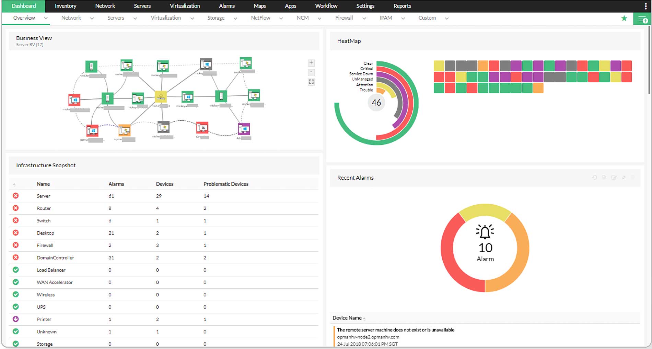Refresh the Recent Alarms widget
Image resolution: width=652 pixels, height=349 pixels.
[x=594, y=178]
